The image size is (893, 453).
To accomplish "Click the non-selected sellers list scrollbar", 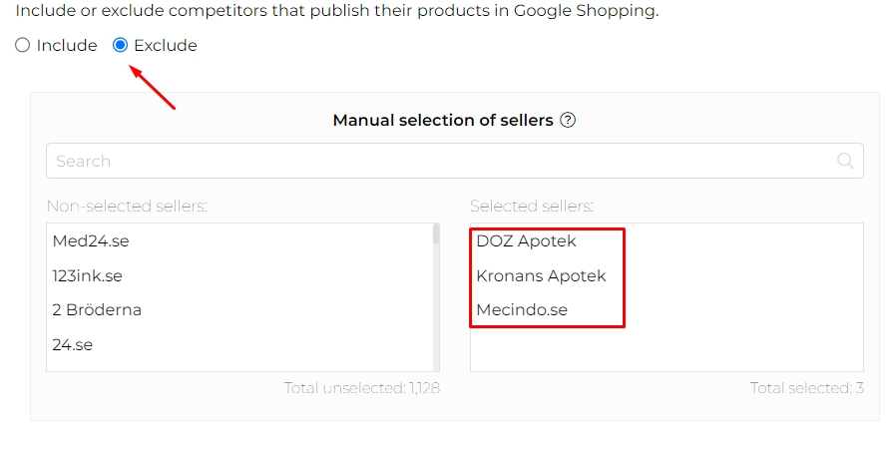I will pos(436,299).
